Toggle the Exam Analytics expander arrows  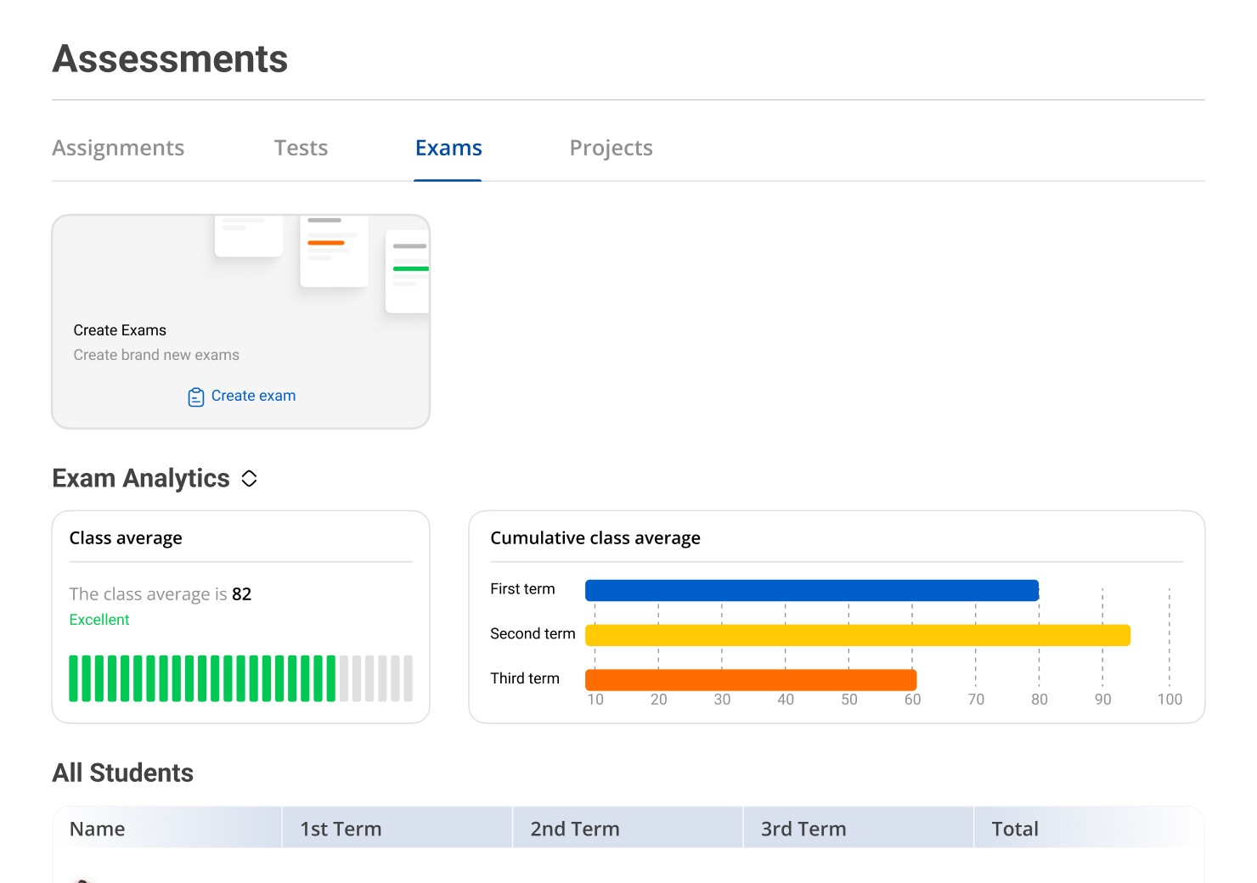click(x=249, y=479)
